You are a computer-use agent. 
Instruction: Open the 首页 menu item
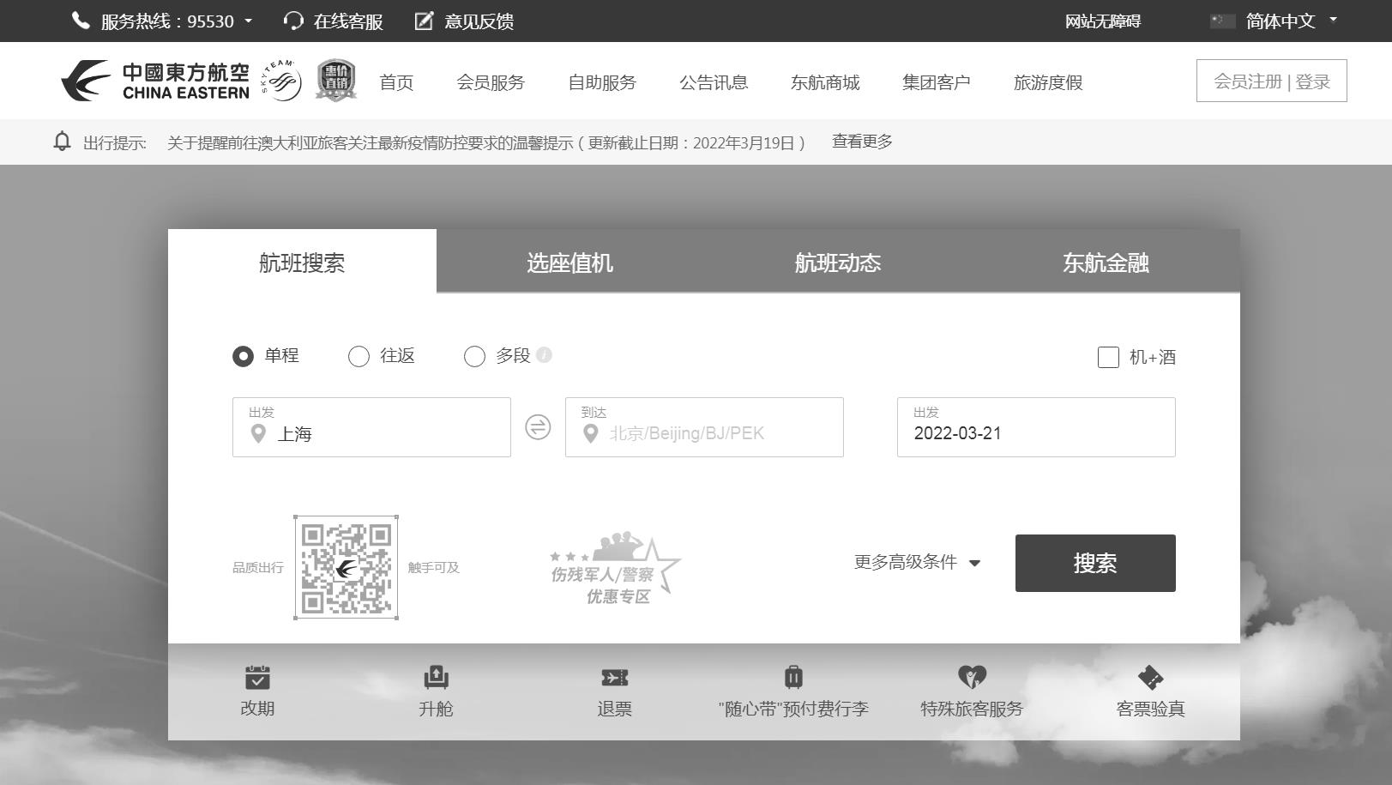[x=396, y=82]
